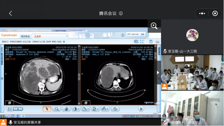Go back with the left chevron
This screenshot has height=126, width=224.
pyautogui.click(x=10, y=14)
